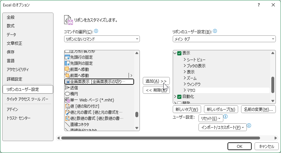
Task: Switch to クイック アクセス ツール バー settings
Action: click(x=27, y=99)
